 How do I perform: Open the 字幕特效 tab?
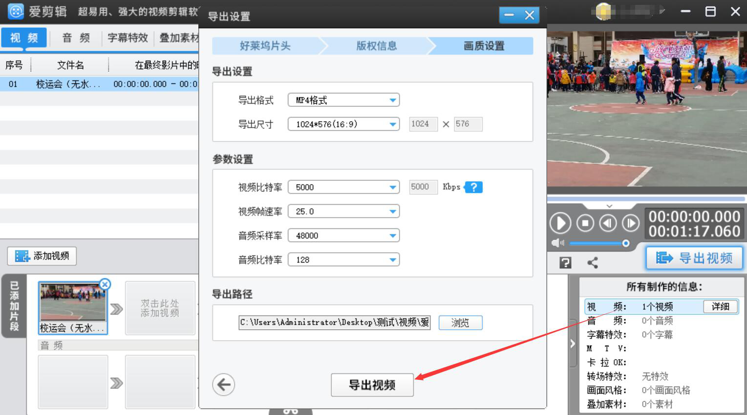coord(128,38)
